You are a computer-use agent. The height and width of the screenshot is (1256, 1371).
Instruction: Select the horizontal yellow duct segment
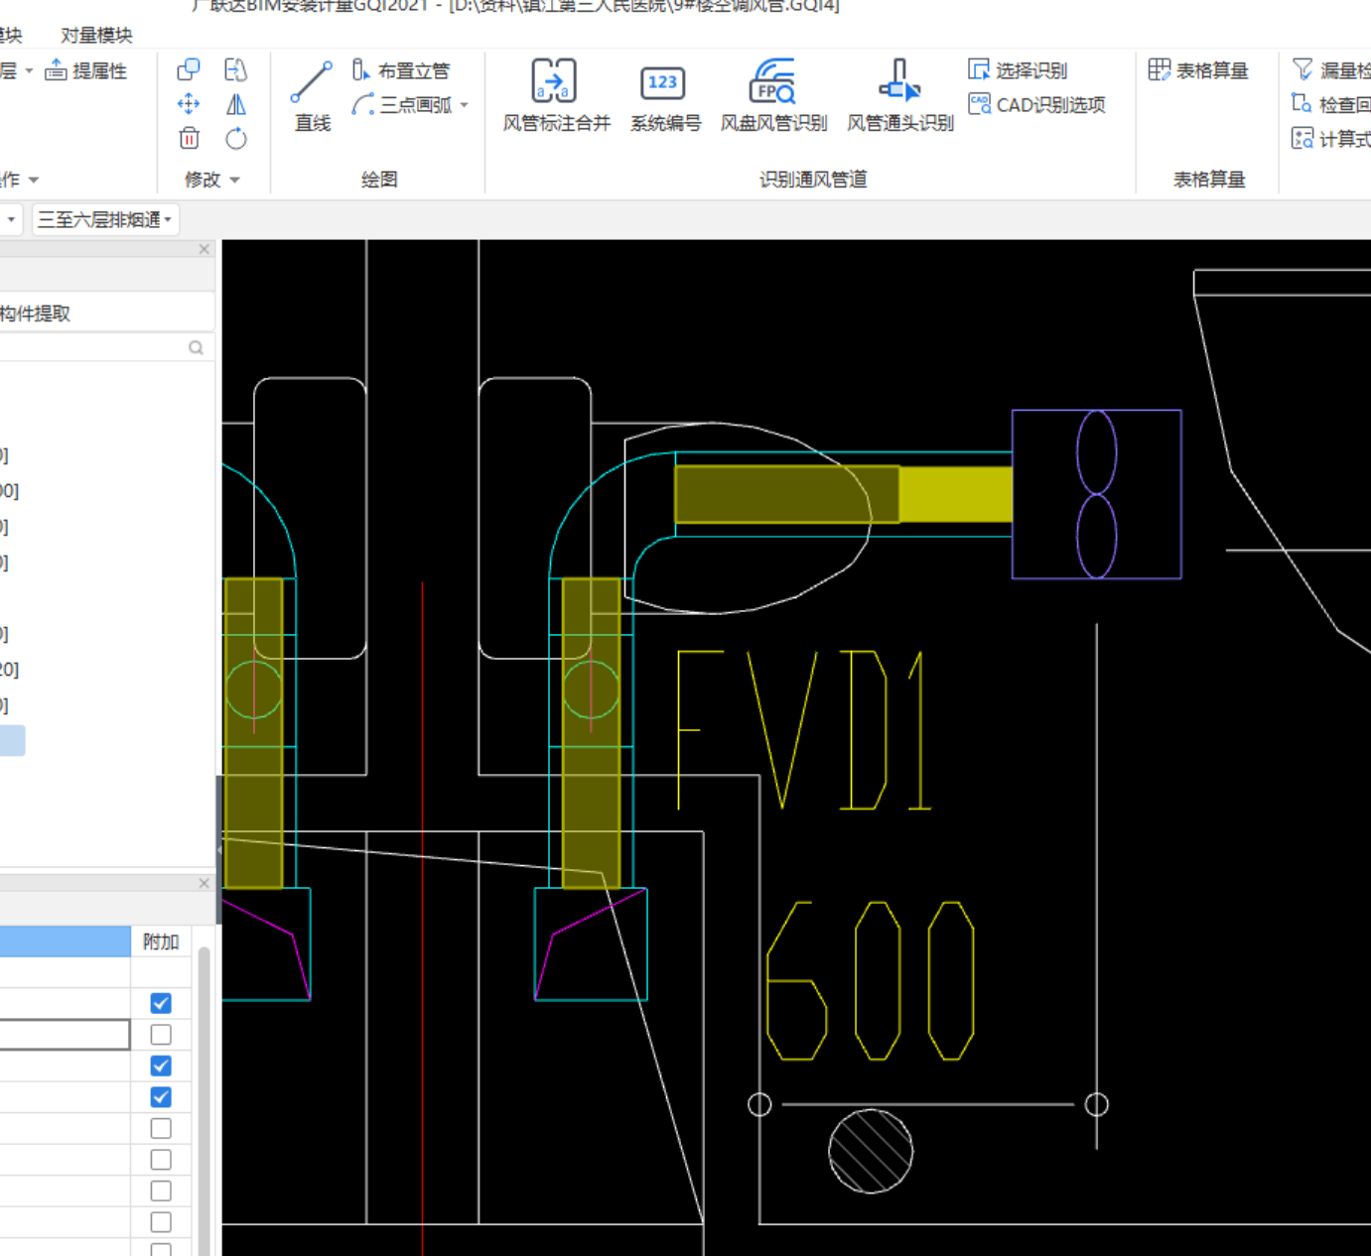[844, 494]
